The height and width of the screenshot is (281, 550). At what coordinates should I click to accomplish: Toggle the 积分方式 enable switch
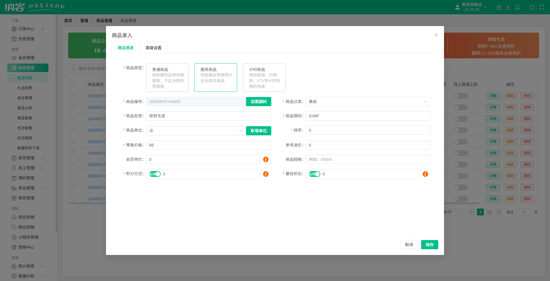[x=155, y=174]
